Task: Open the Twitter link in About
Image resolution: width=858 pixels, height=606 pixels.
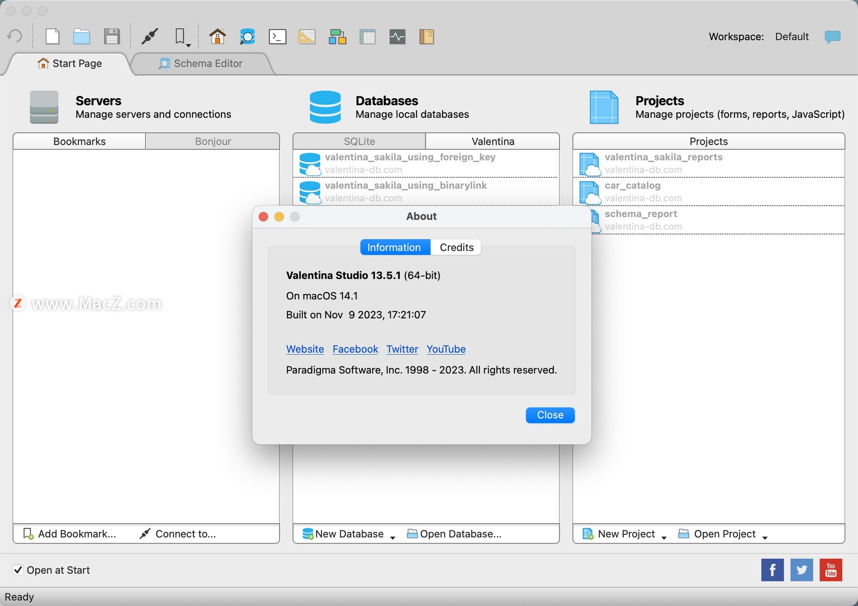Action: [402, 349]
